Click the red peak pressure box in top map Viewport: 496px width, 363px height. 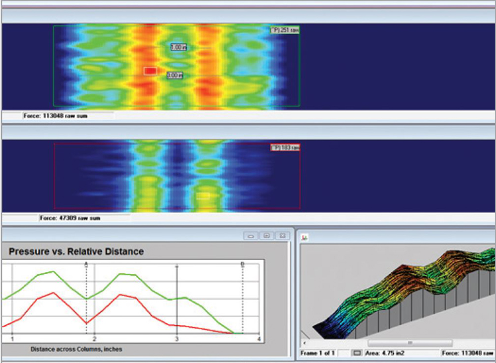(x=150, y=70)
